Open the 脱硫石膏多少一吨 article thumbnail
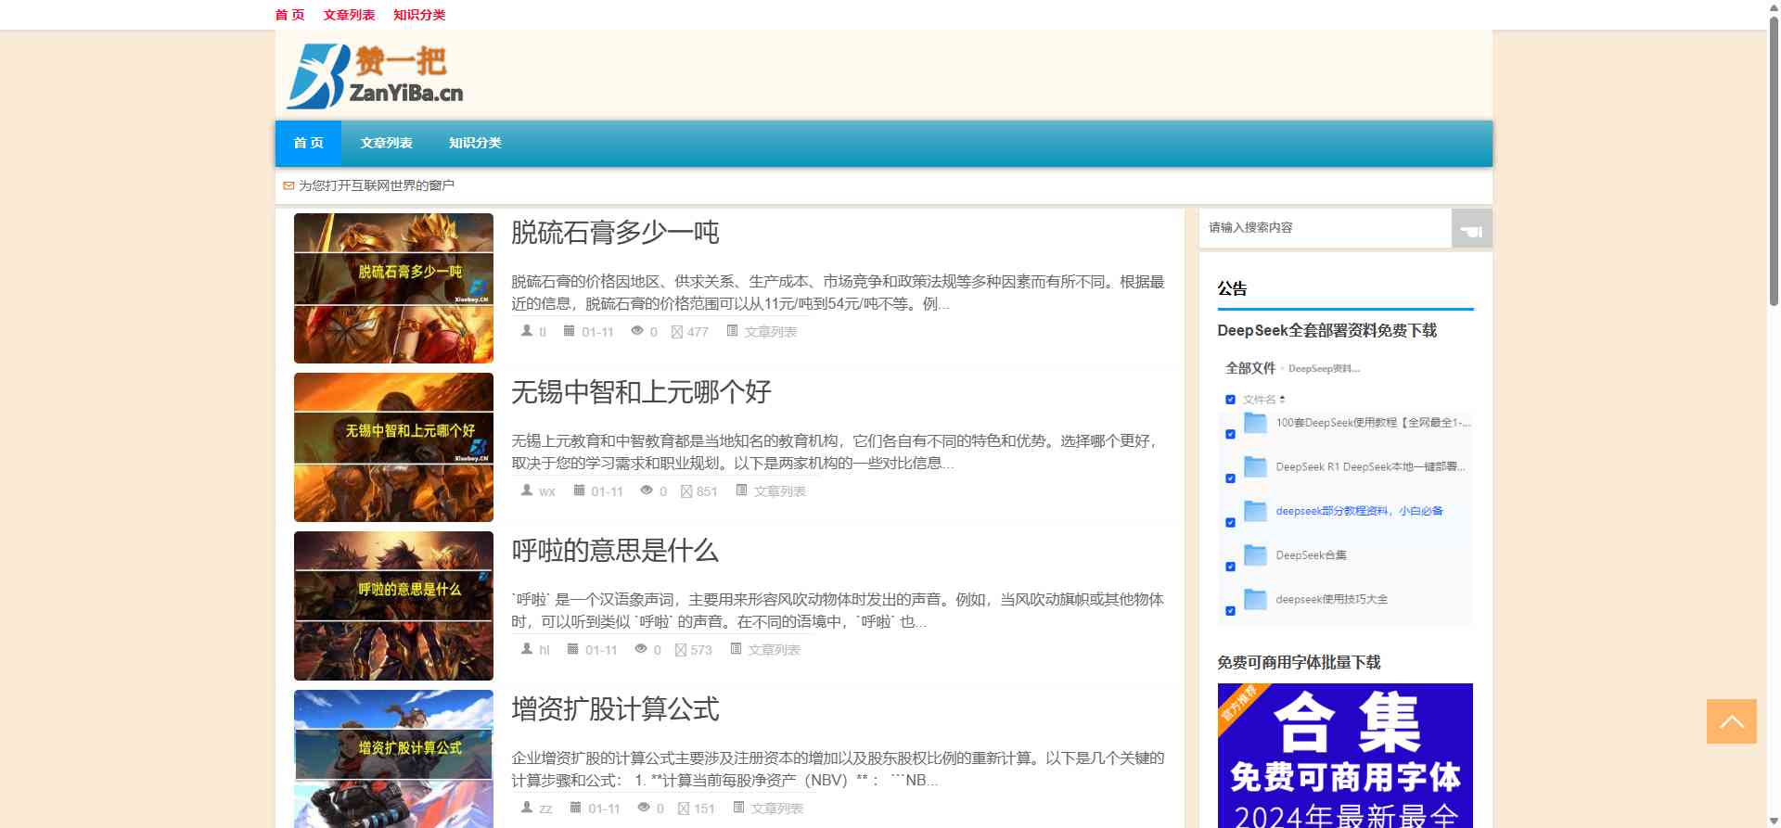The image size is (1781, 828). coord(393,288)
